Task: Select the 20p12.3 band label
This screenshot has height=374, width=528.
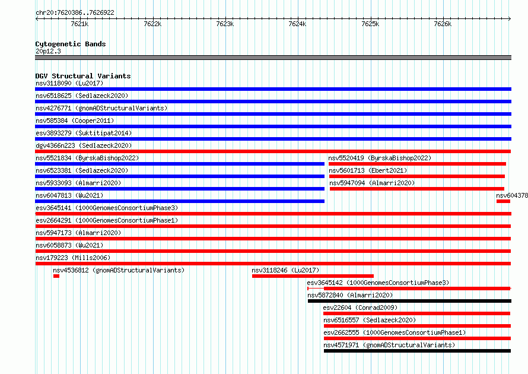Action: (x=48, y=51)
